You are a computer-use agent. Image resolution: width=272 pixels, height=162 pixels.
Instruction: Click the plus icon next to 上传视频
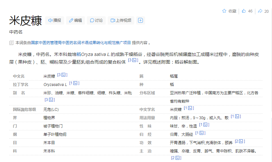(140, 20)
